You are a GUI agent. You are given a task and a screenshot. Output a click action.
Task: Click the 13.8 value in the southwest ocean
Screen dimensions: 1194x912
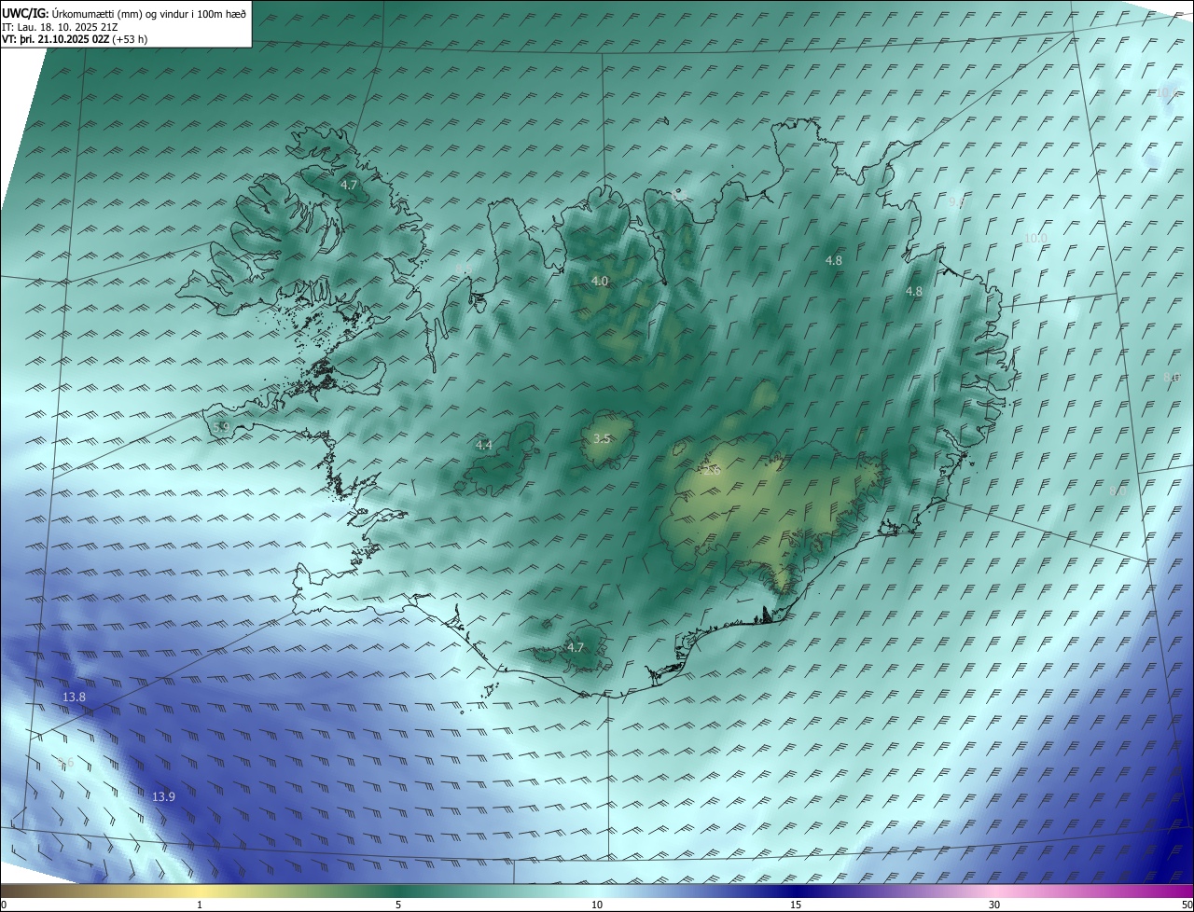(x=74, y=697)
